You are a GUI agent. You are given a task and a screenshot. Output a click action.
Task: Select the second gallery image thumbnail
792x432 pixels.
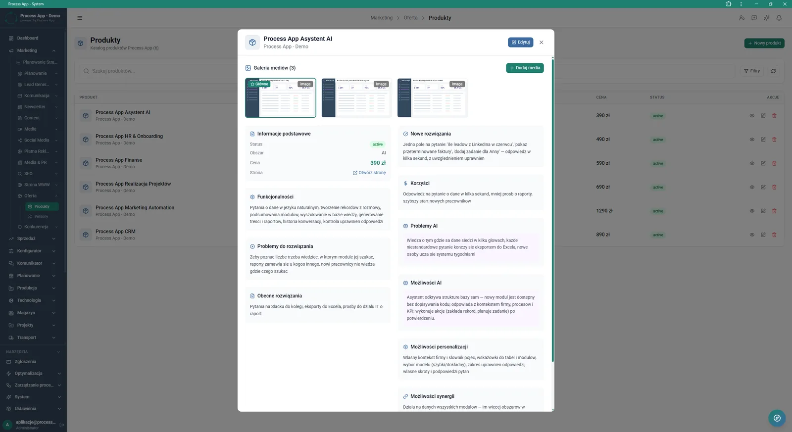click(356, 97)
